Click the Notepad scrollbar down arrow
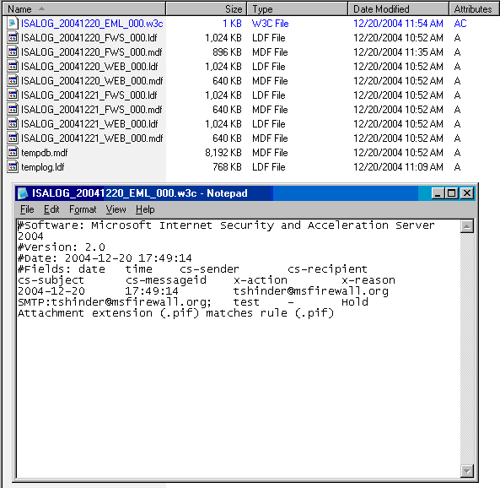This screenshot has width=500, height=488. pos(467,471)
